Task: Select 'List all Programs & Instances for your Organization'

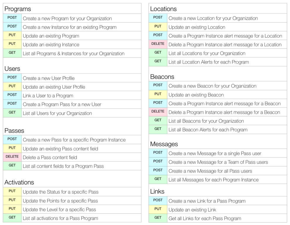Action: [x=74, y=54]
